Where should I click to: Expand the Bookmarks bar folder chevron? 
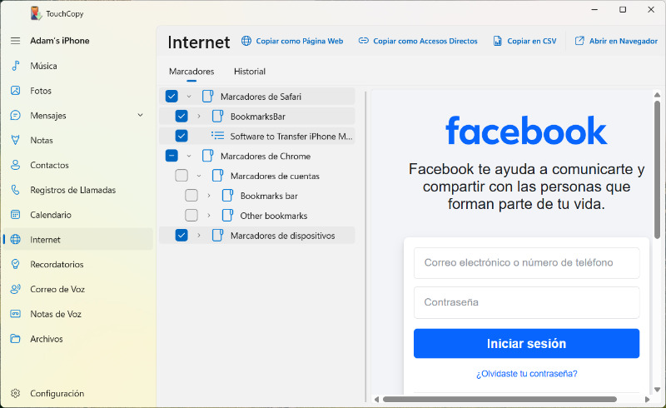pyautogui.click(x=209, y=196)
